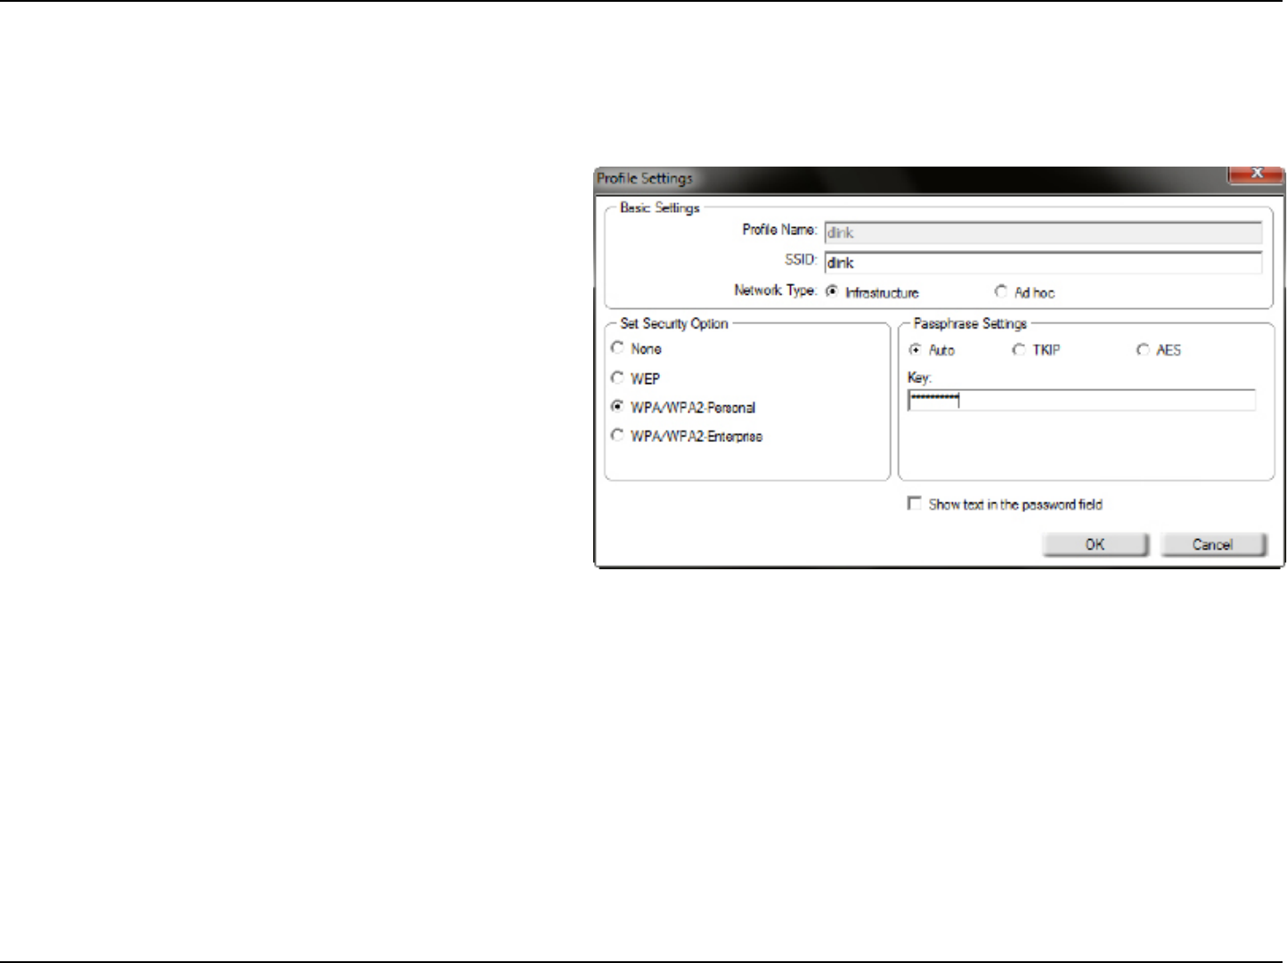Select WPA/WPA2-Personal radio button
Screen dimensions: 1287x963
[x=617, y=406]
